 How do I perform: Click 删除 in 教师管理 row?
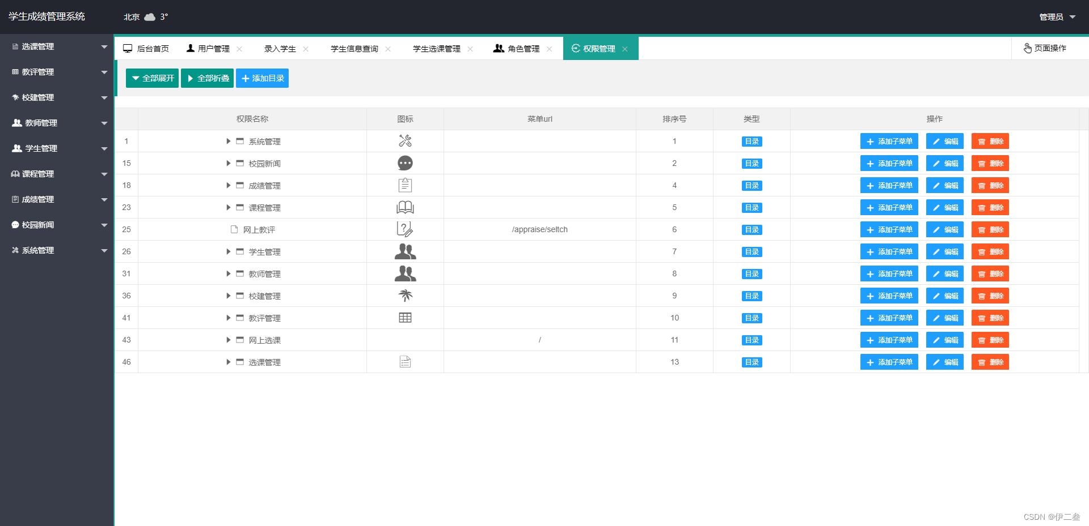coord(990,273)
